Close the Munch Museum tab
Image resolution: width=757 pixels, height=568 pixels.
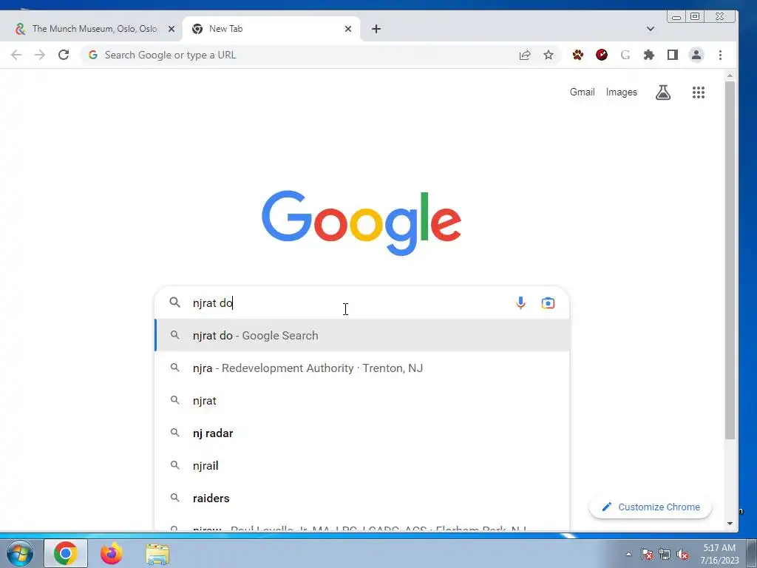[172, 29]
